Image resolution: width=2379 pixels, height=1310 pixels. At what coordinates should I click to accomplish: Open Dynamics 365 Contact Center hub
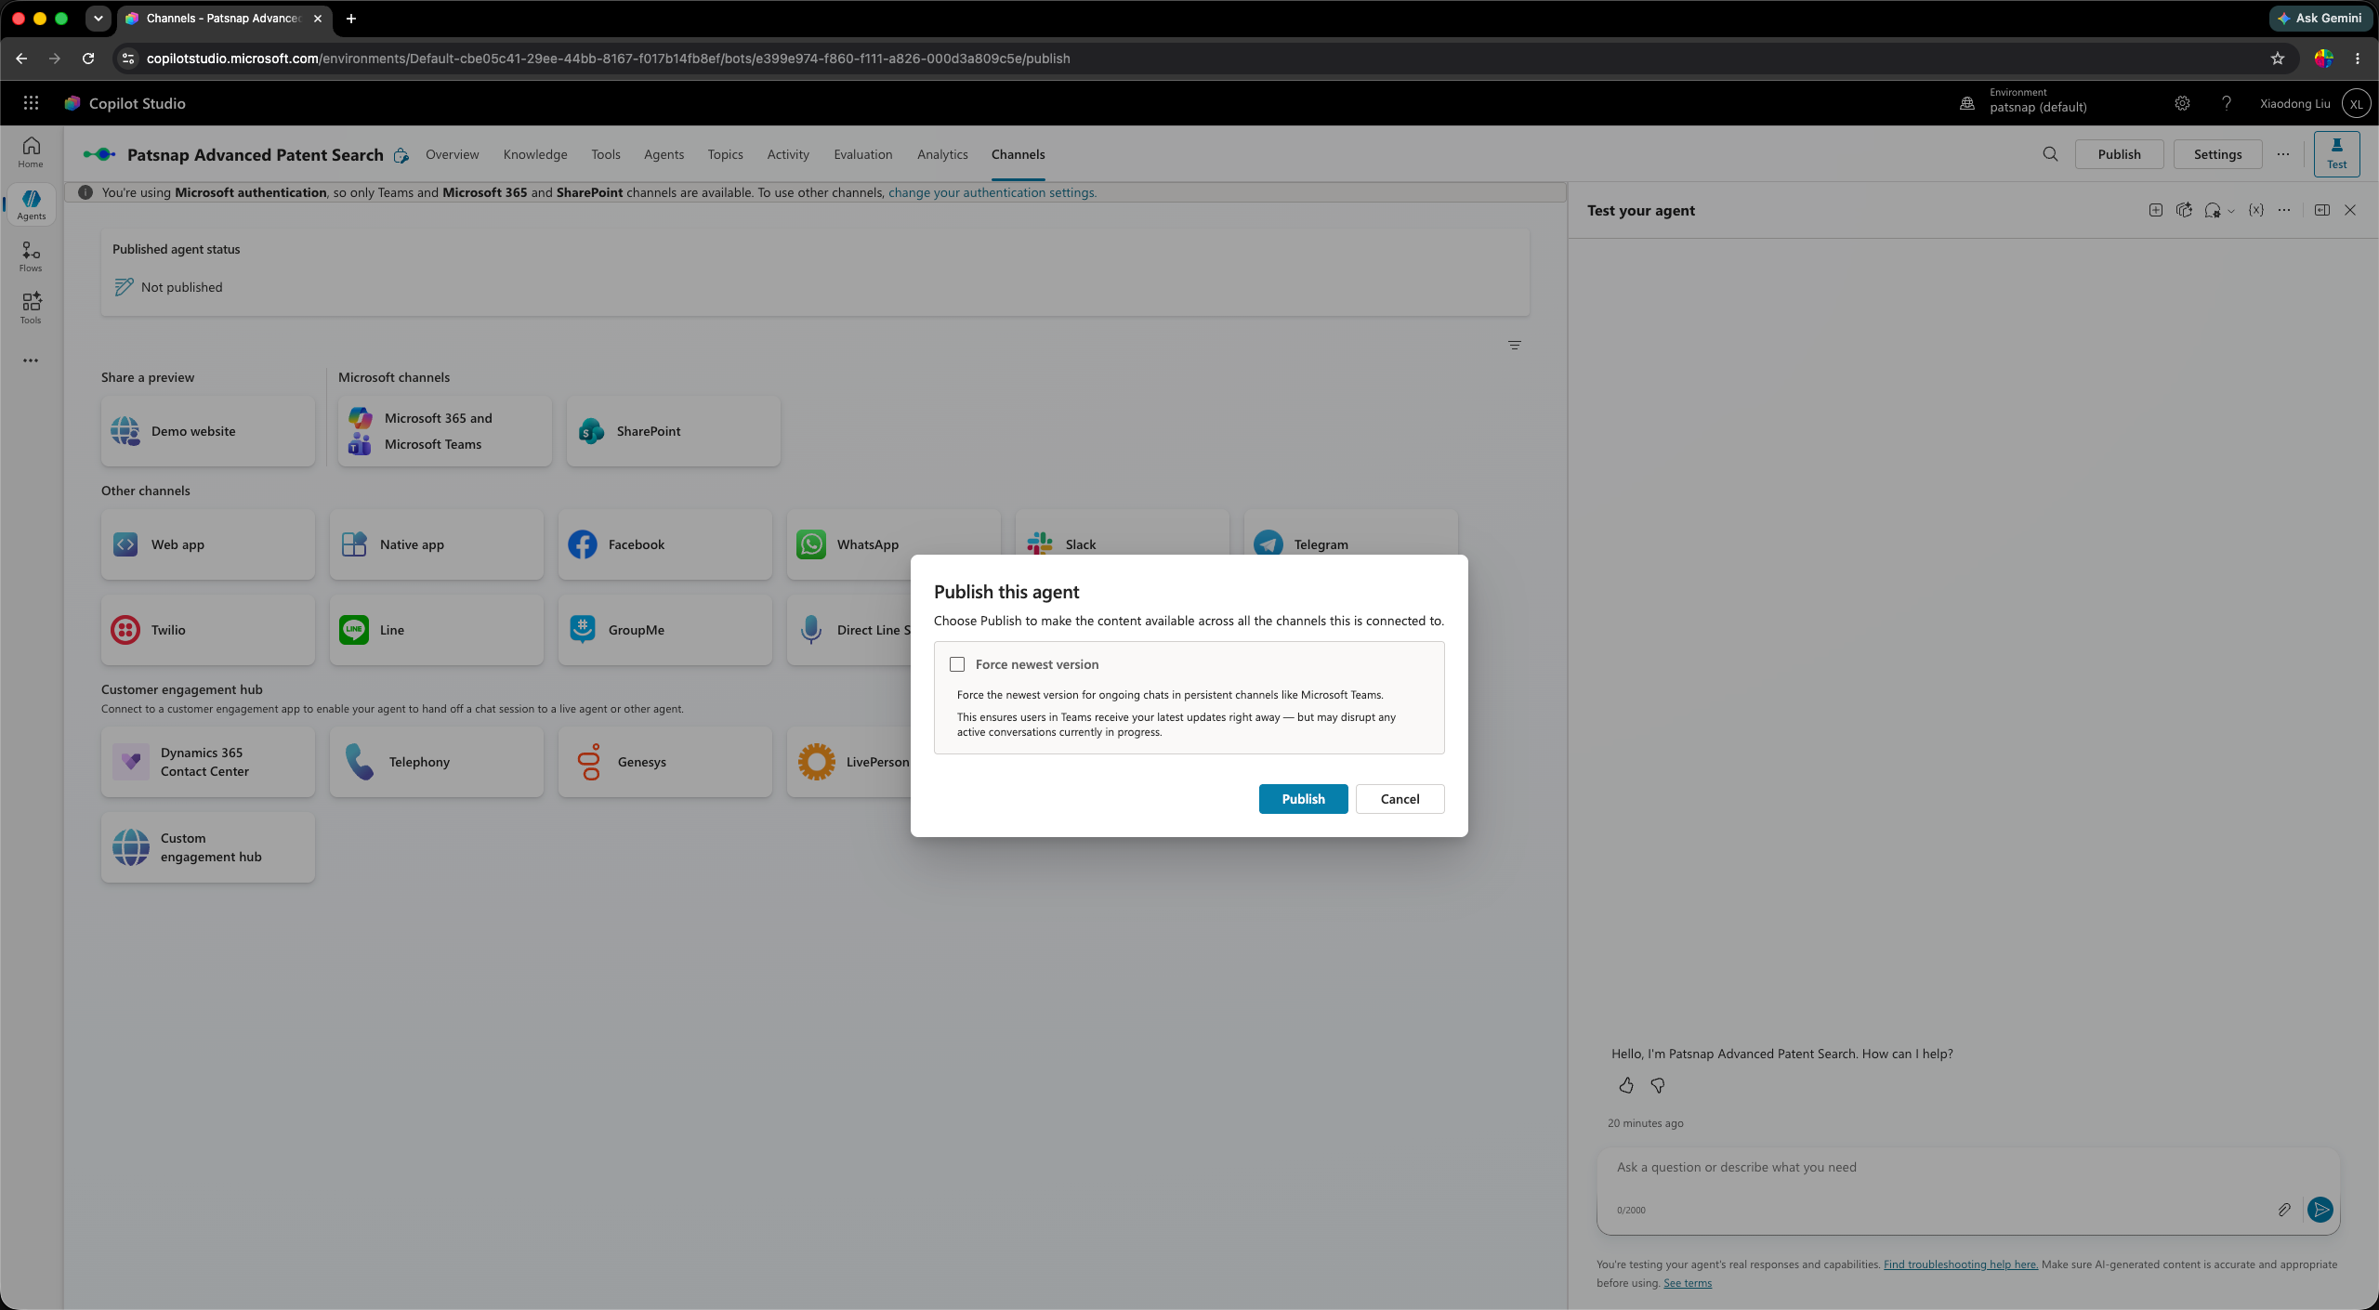click(208, 762)
